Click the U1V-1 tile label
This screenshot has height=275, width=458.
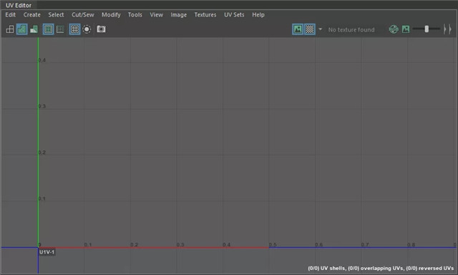coord(47,252)
